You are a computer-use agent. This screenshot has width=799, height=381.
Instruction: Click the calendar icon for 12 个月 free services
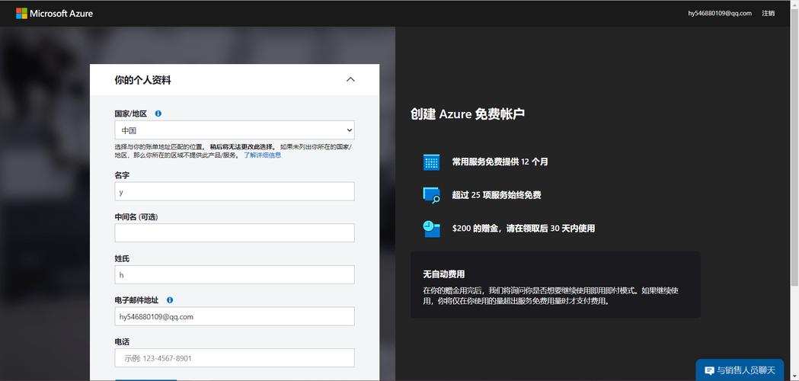[431, 162]
